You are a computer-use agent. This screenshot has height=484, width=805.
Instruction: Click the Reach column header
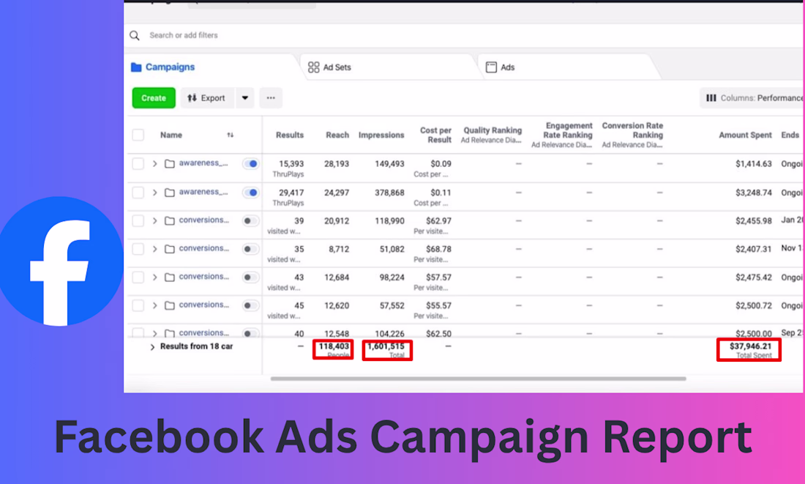[337, 135]
